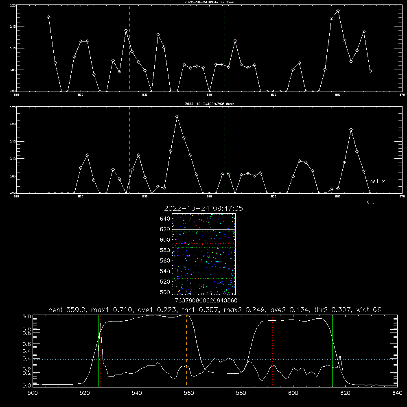Screen dimensions: 407x407
Task: Click the 2022-10-24T09:47:05 title above the image
Action: pos(203,208)
